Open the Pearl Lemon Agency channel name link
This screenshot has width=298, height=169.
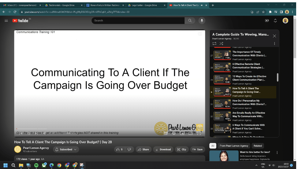[x=36, y=148]
